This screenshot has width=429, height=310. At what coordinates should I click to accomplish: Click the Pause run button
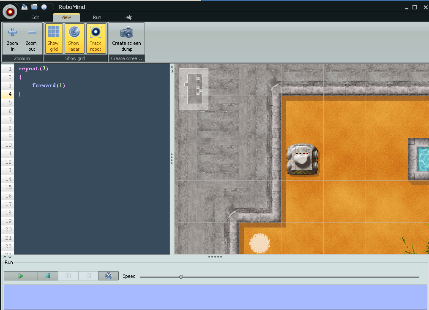[68, 276]
